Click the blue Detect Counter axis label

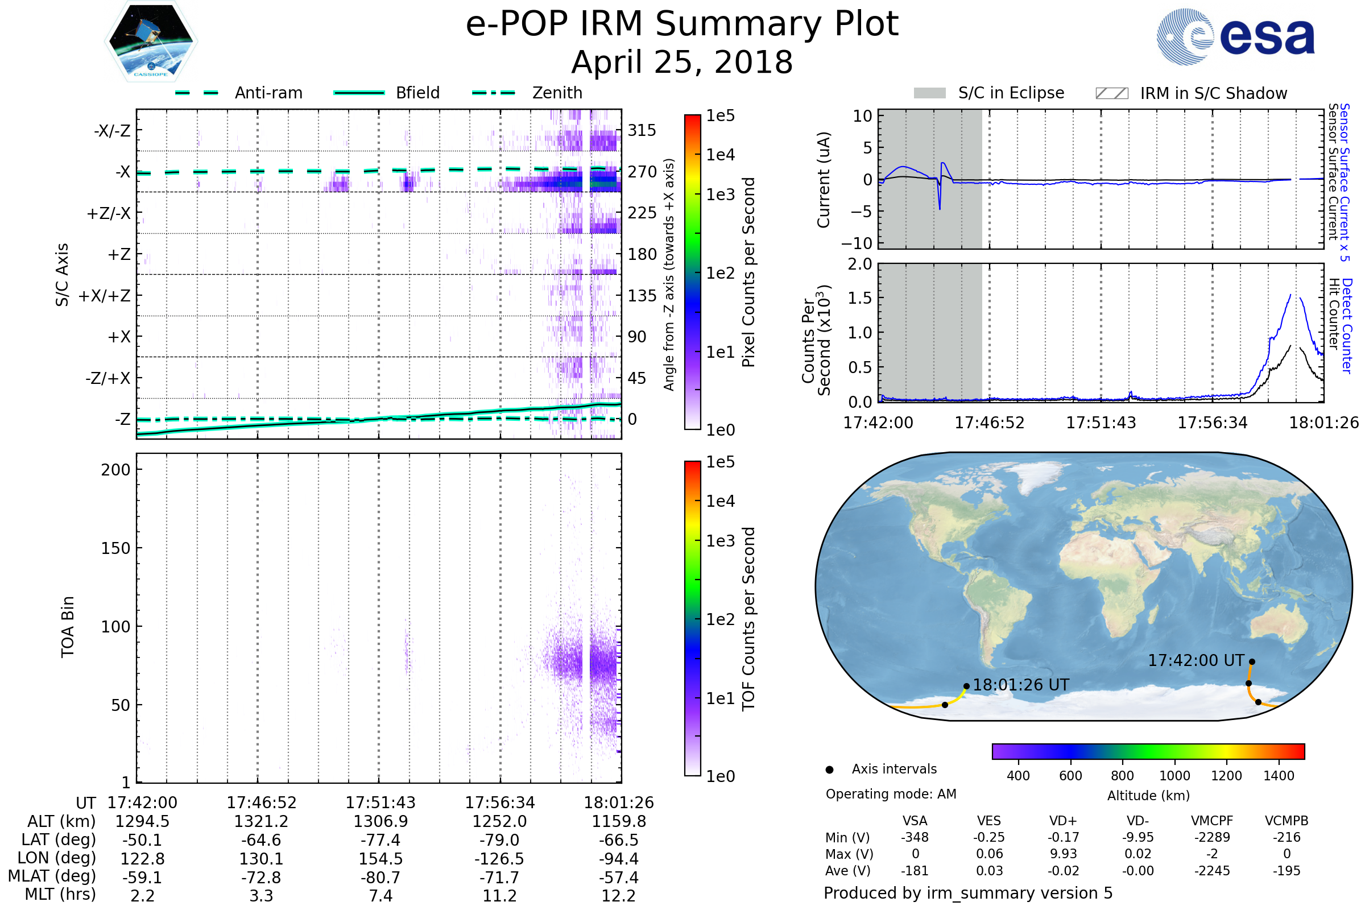click(x=1347, y=325)
